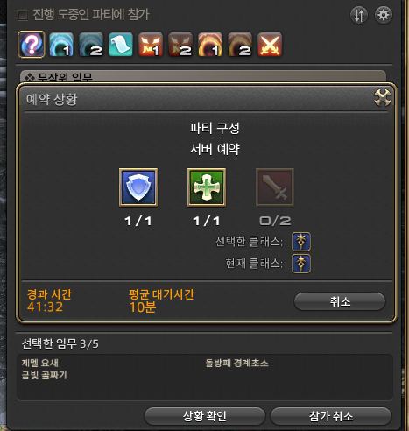Open the blue portal dungeons category 2
This screenshot has height=431, width=409.
(91, 45)
